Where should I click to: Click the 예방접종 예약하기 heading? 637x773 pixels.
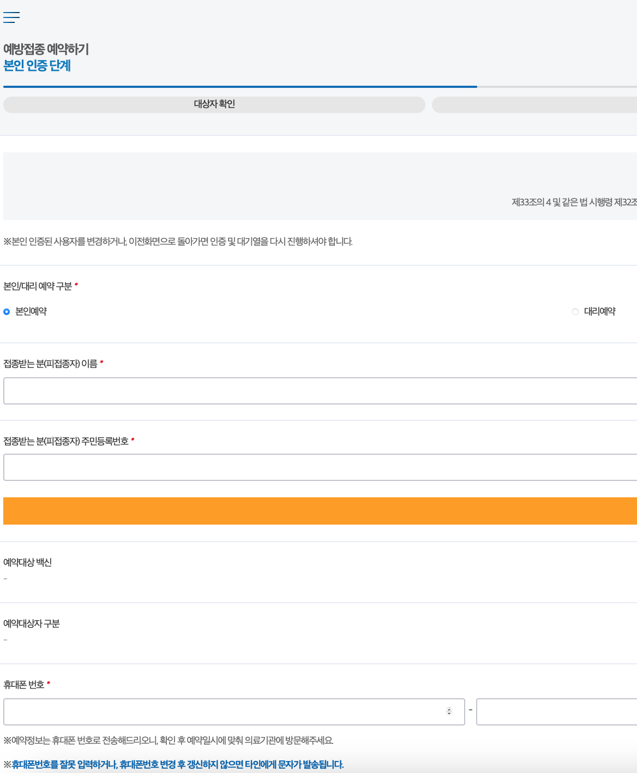pyautogui.click(x=46, y=49)
